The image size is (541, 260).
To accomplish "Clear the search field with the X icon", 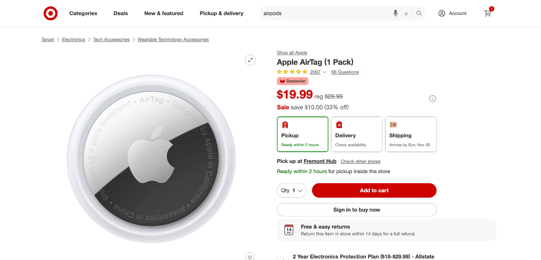I will (x=406, y=14).
